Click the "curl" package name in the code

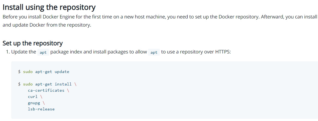tap(33, 97)
